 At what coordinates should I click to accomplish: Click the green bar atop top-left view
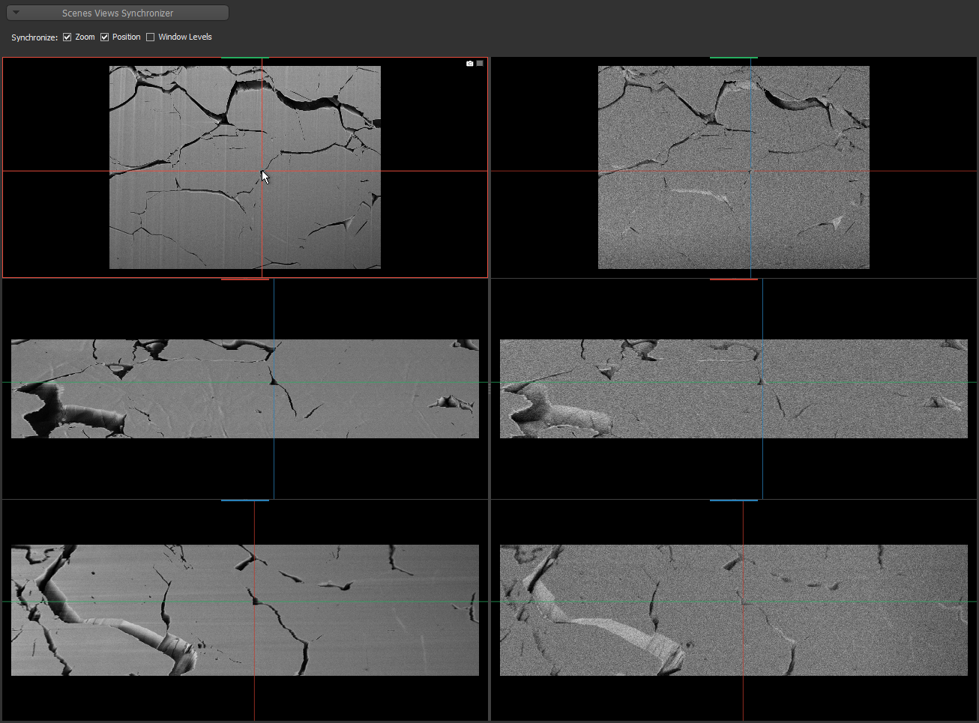[x=244, y=57]
